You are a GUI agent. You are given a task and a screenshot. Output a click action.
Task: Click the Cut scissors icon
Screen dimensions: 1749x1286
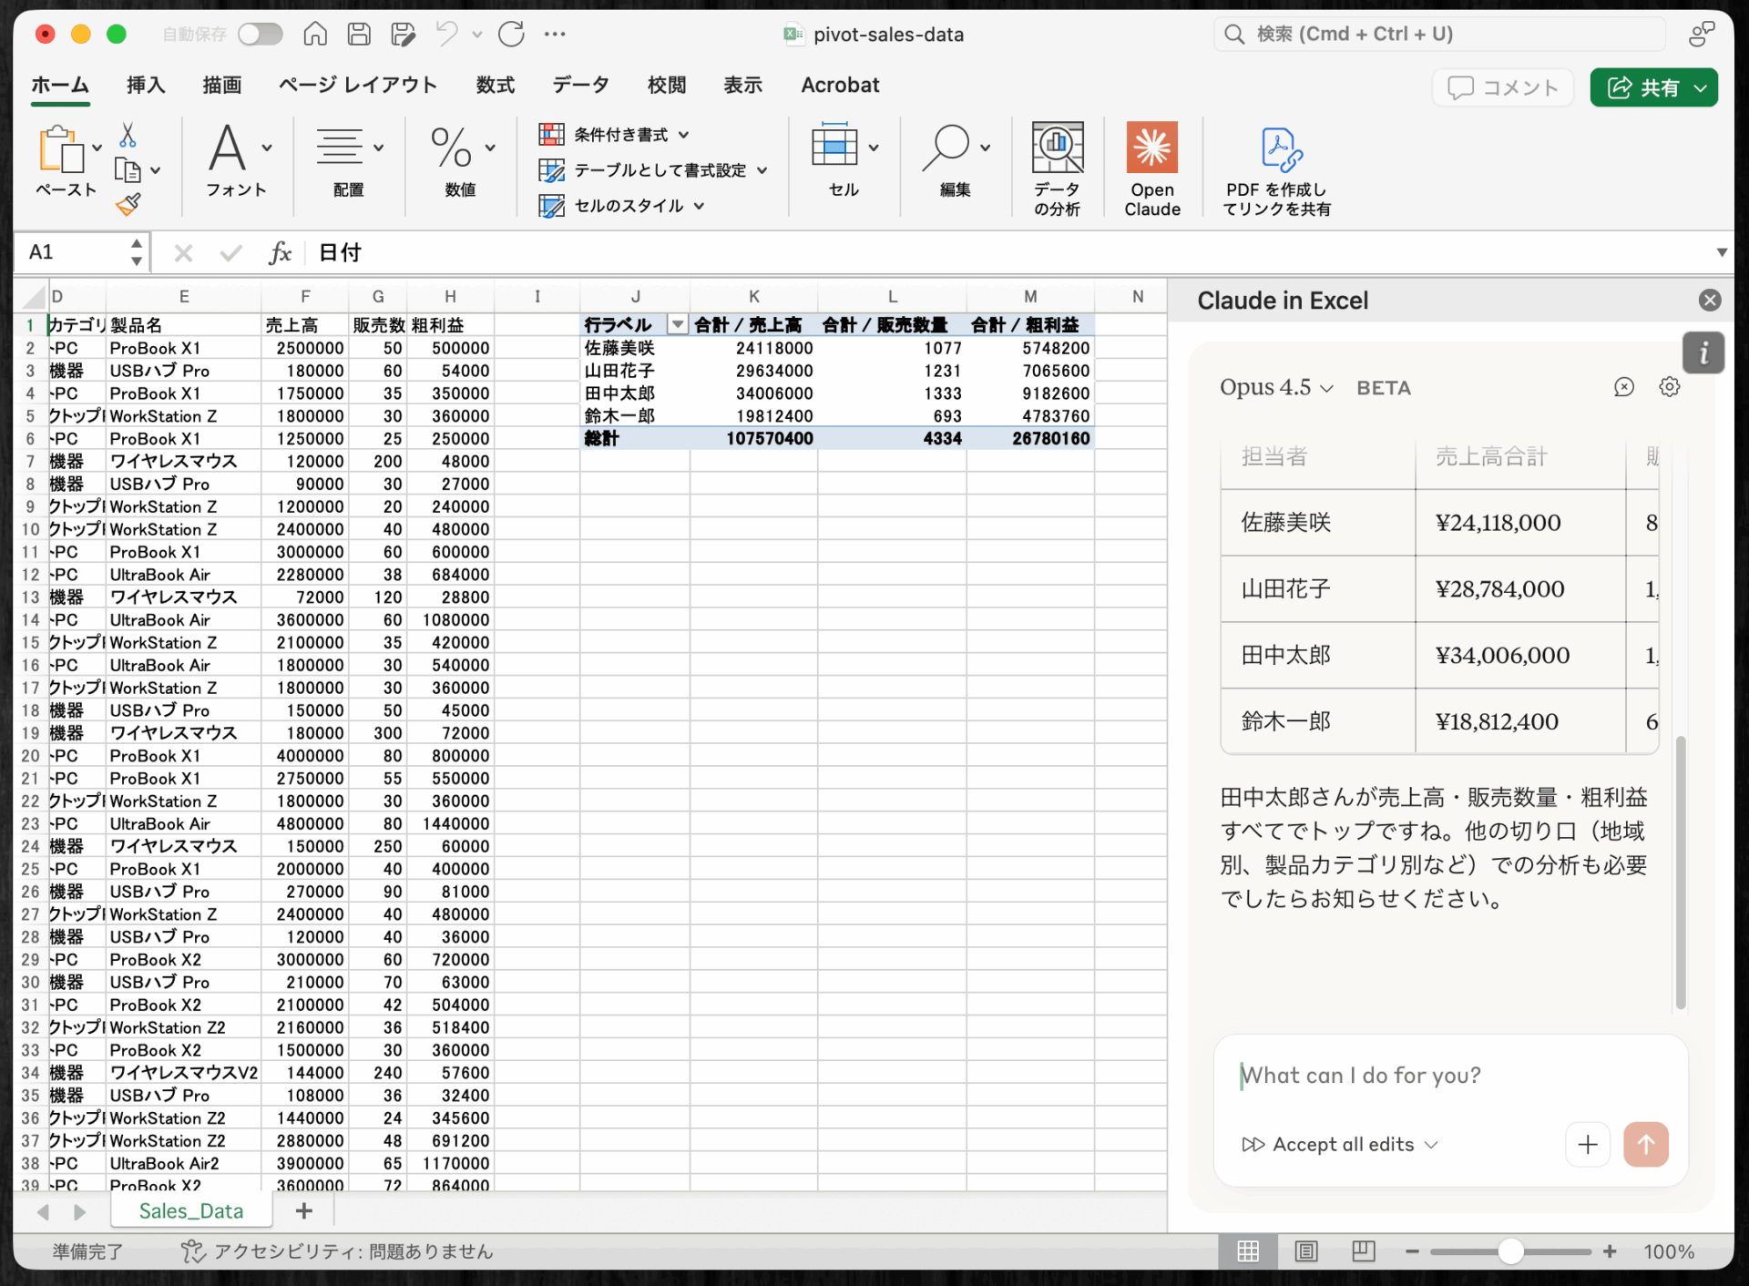click(x=128, y=136)
